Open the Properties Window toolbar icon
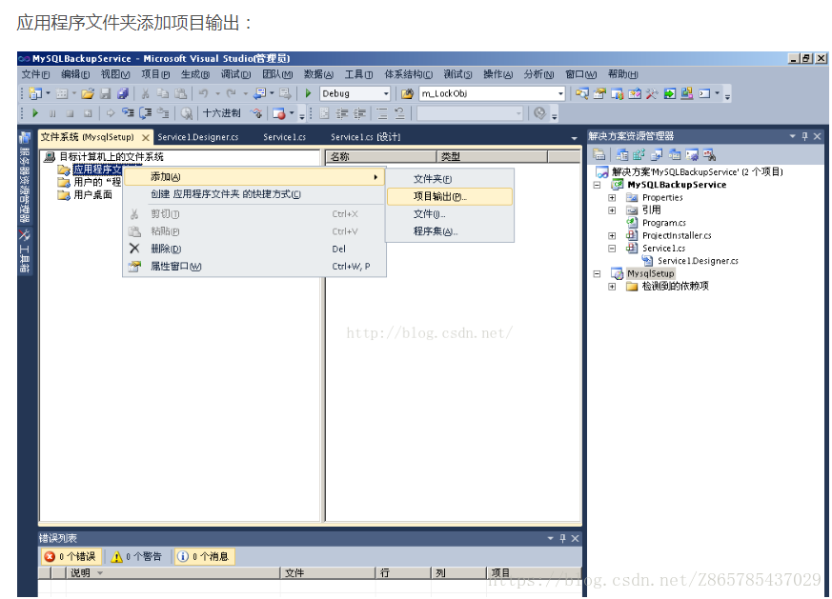Image resolution: width=832 pixels, height=599 pixels. [599, 94]
